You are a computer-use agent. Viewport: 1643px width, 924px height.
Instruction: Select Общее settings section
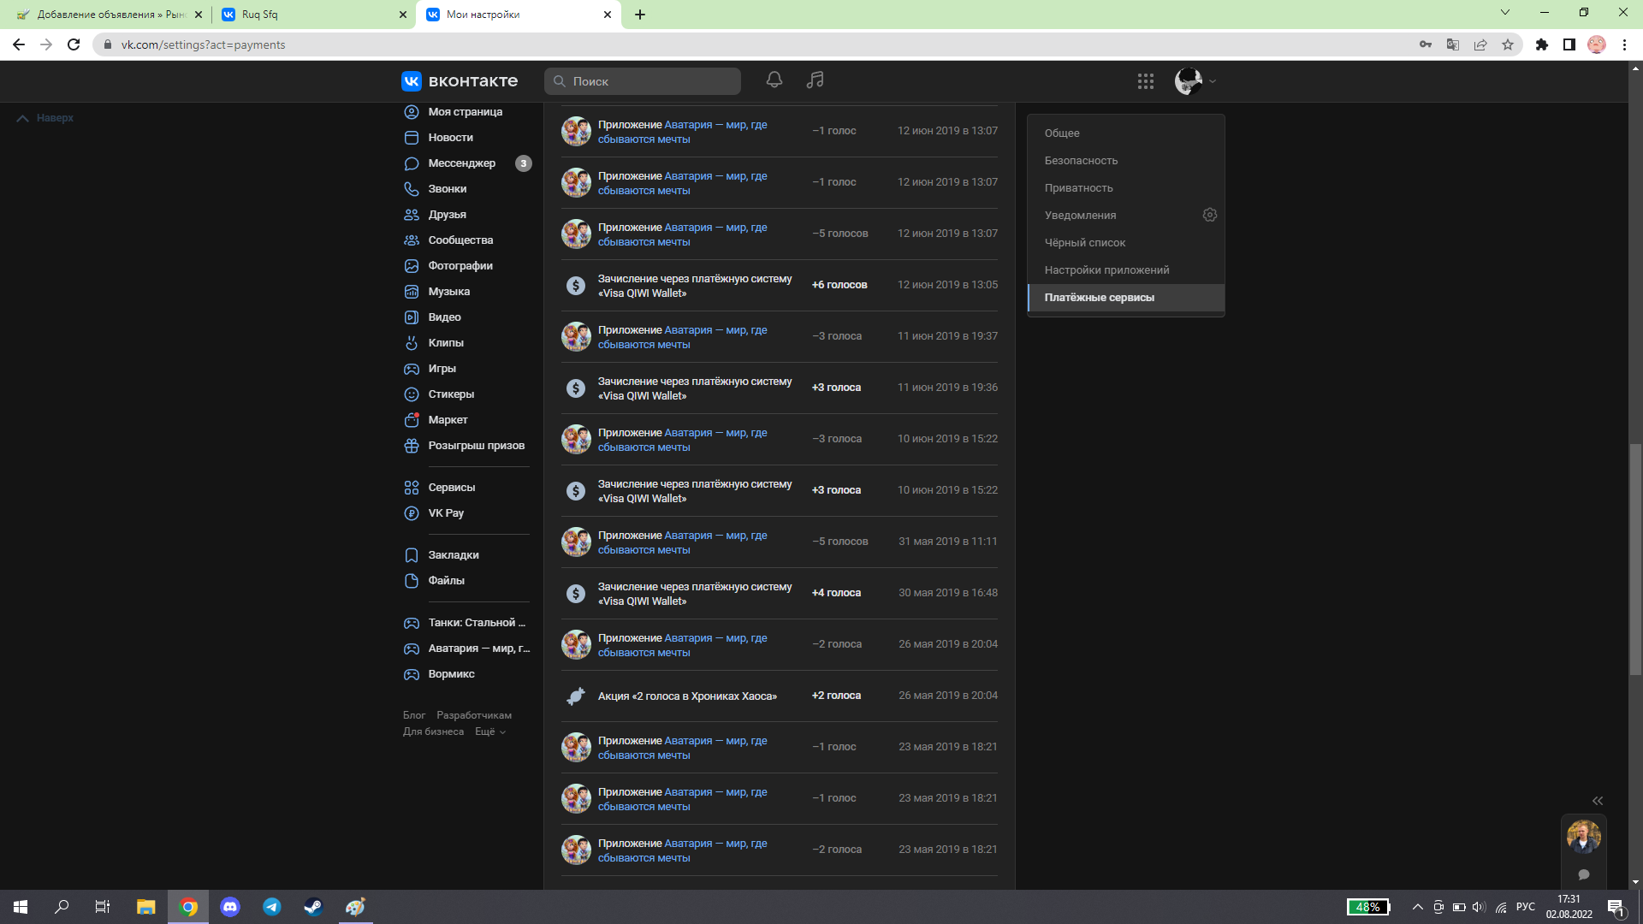coord(1125,133)
